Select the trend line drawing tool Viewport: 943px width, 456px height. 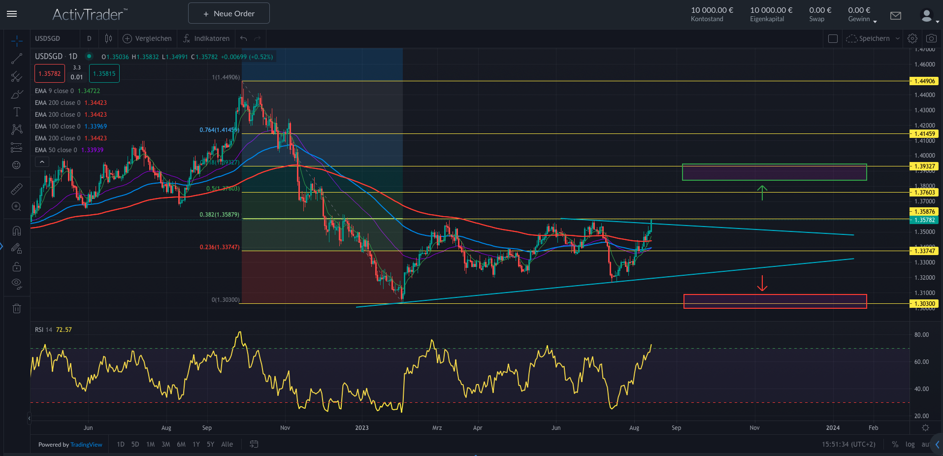17,59
